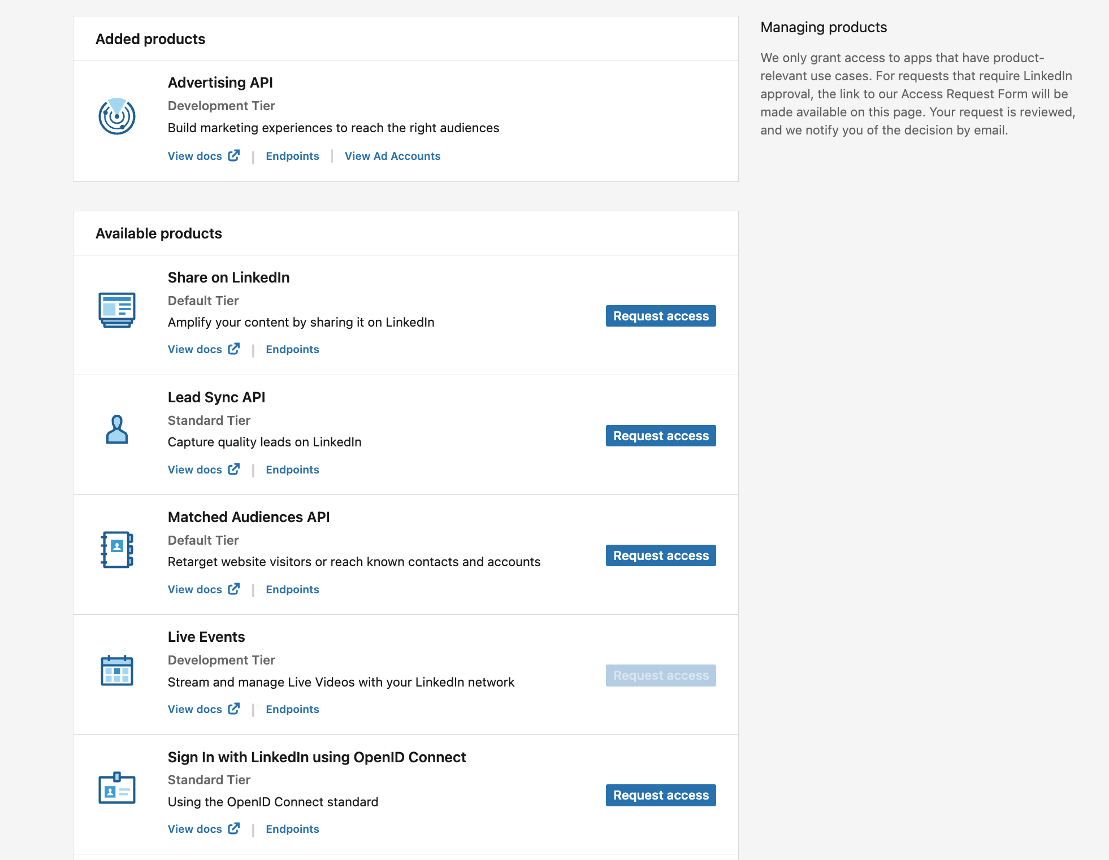
Task: Click the Share on LinkedIn newspaper icon
Action: point(117,310)
